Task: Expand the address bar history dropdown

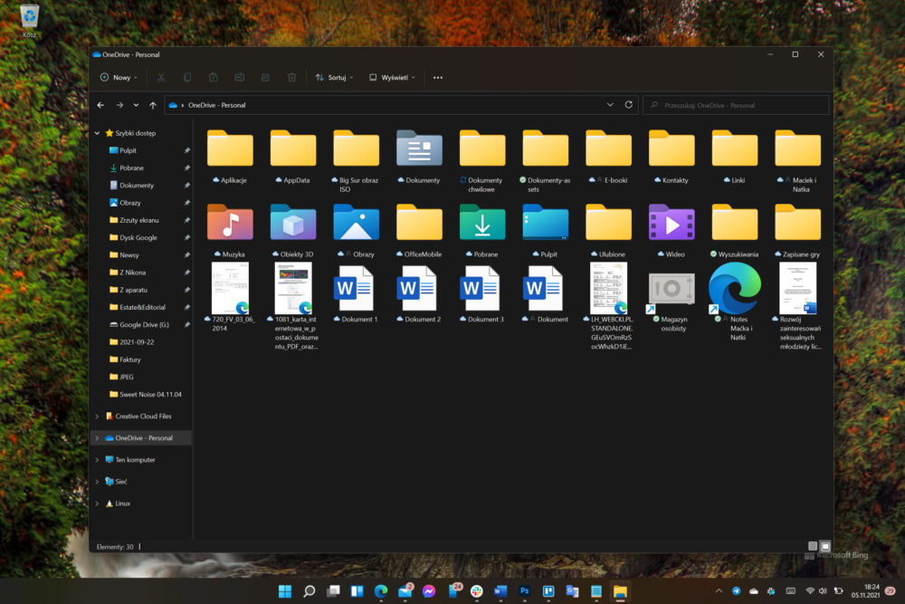Action: pos(610,105)
